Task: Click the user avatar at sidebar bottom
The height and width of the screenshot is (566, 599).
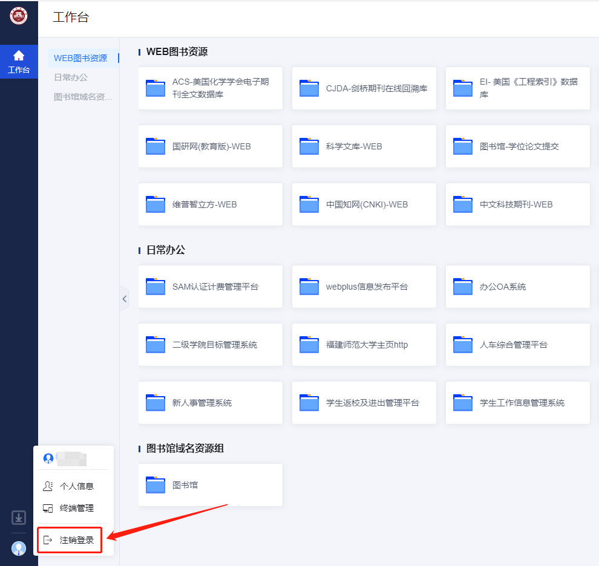Action: (x=19, y=548)
